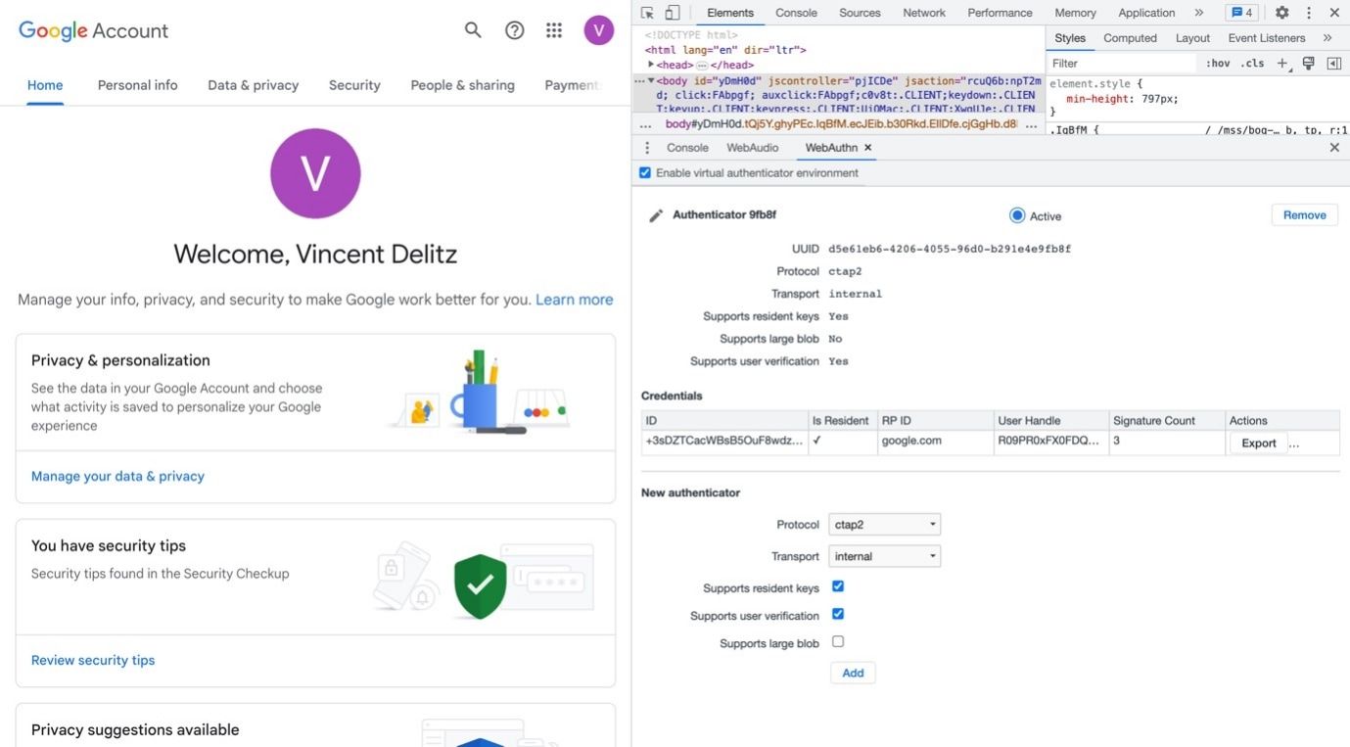1350x747 pixels.
Task: Edit the Authenticator 9fb8f name pencil icon
Action: 656,215
